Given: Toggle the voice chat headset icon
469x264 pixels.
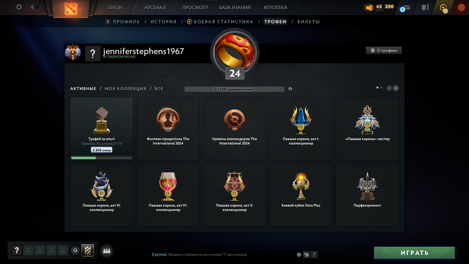Looking at the screenshot, I should (x=75, y=250).
